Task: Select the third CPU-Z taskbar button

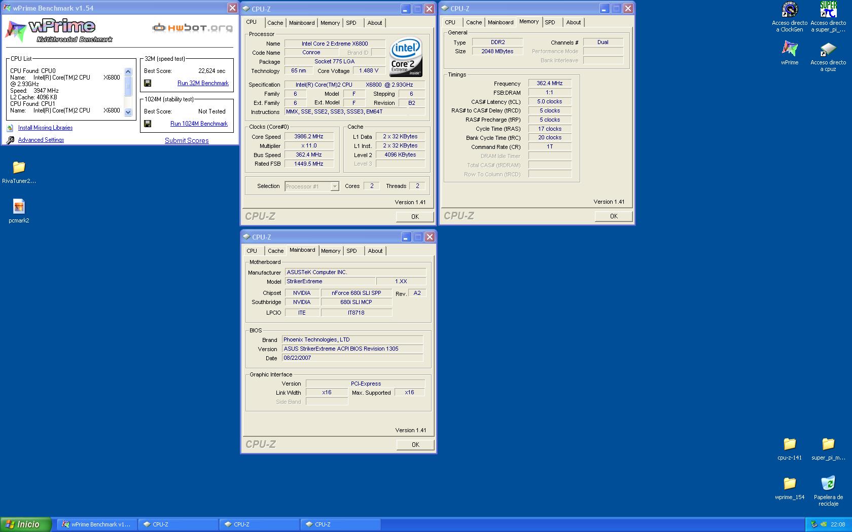Action: click(340, 524)
